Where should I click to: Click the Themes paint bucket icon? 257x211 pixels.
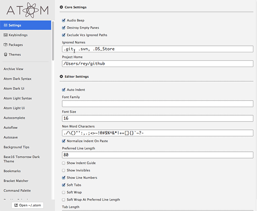6,54
